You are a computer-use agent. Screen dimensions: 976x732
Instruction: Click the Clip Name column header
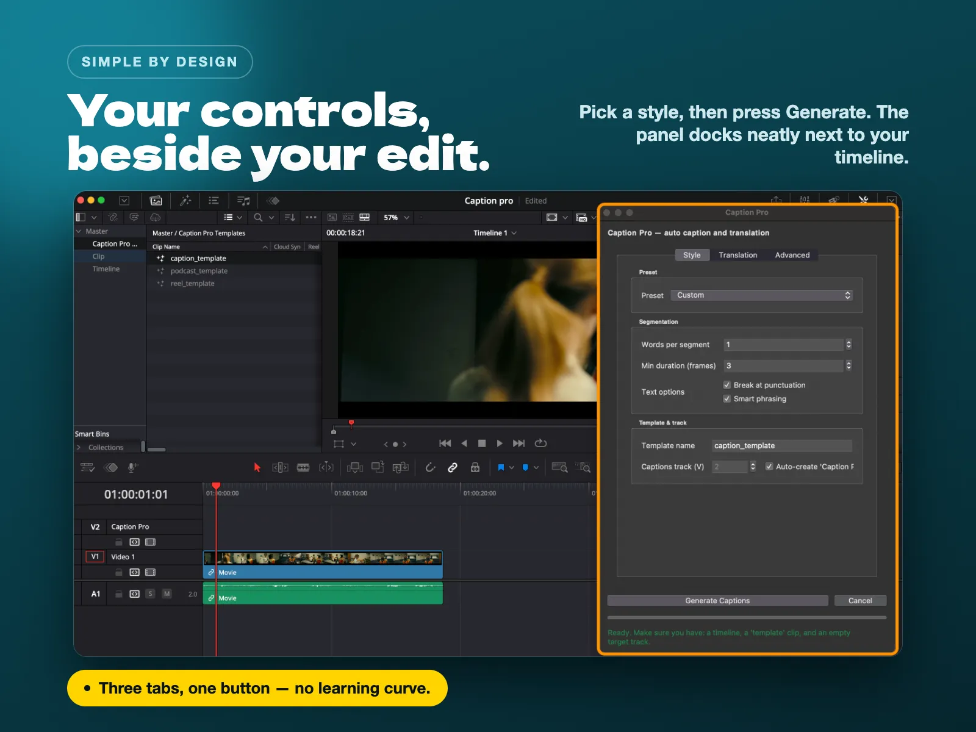click(209, 246)
